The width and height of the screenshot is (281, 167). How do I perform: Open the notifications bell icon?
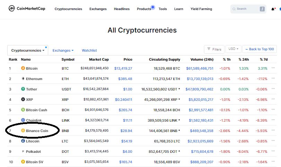coord(273,9)
